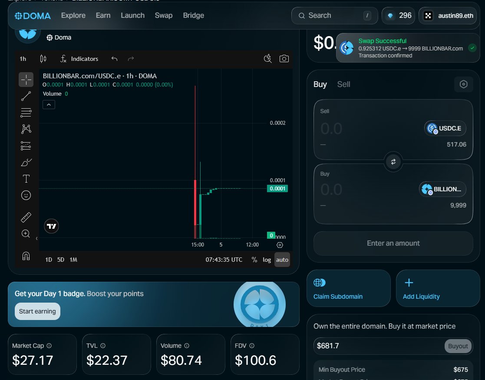Click info icon next to TVL
Screen dimensions: 485x380
103,346
